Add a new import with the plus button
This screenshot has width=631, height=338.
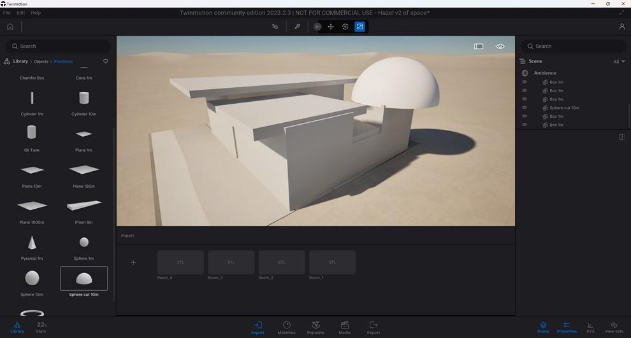[133, 262]
